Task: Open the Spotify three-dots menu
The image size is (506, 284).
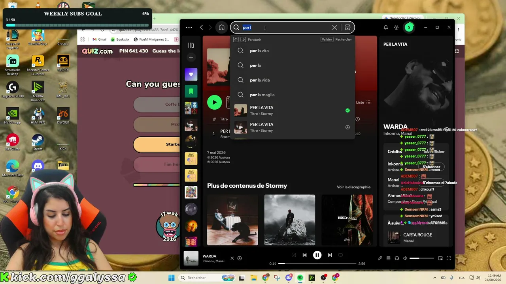Action: [x=189, y=28]
